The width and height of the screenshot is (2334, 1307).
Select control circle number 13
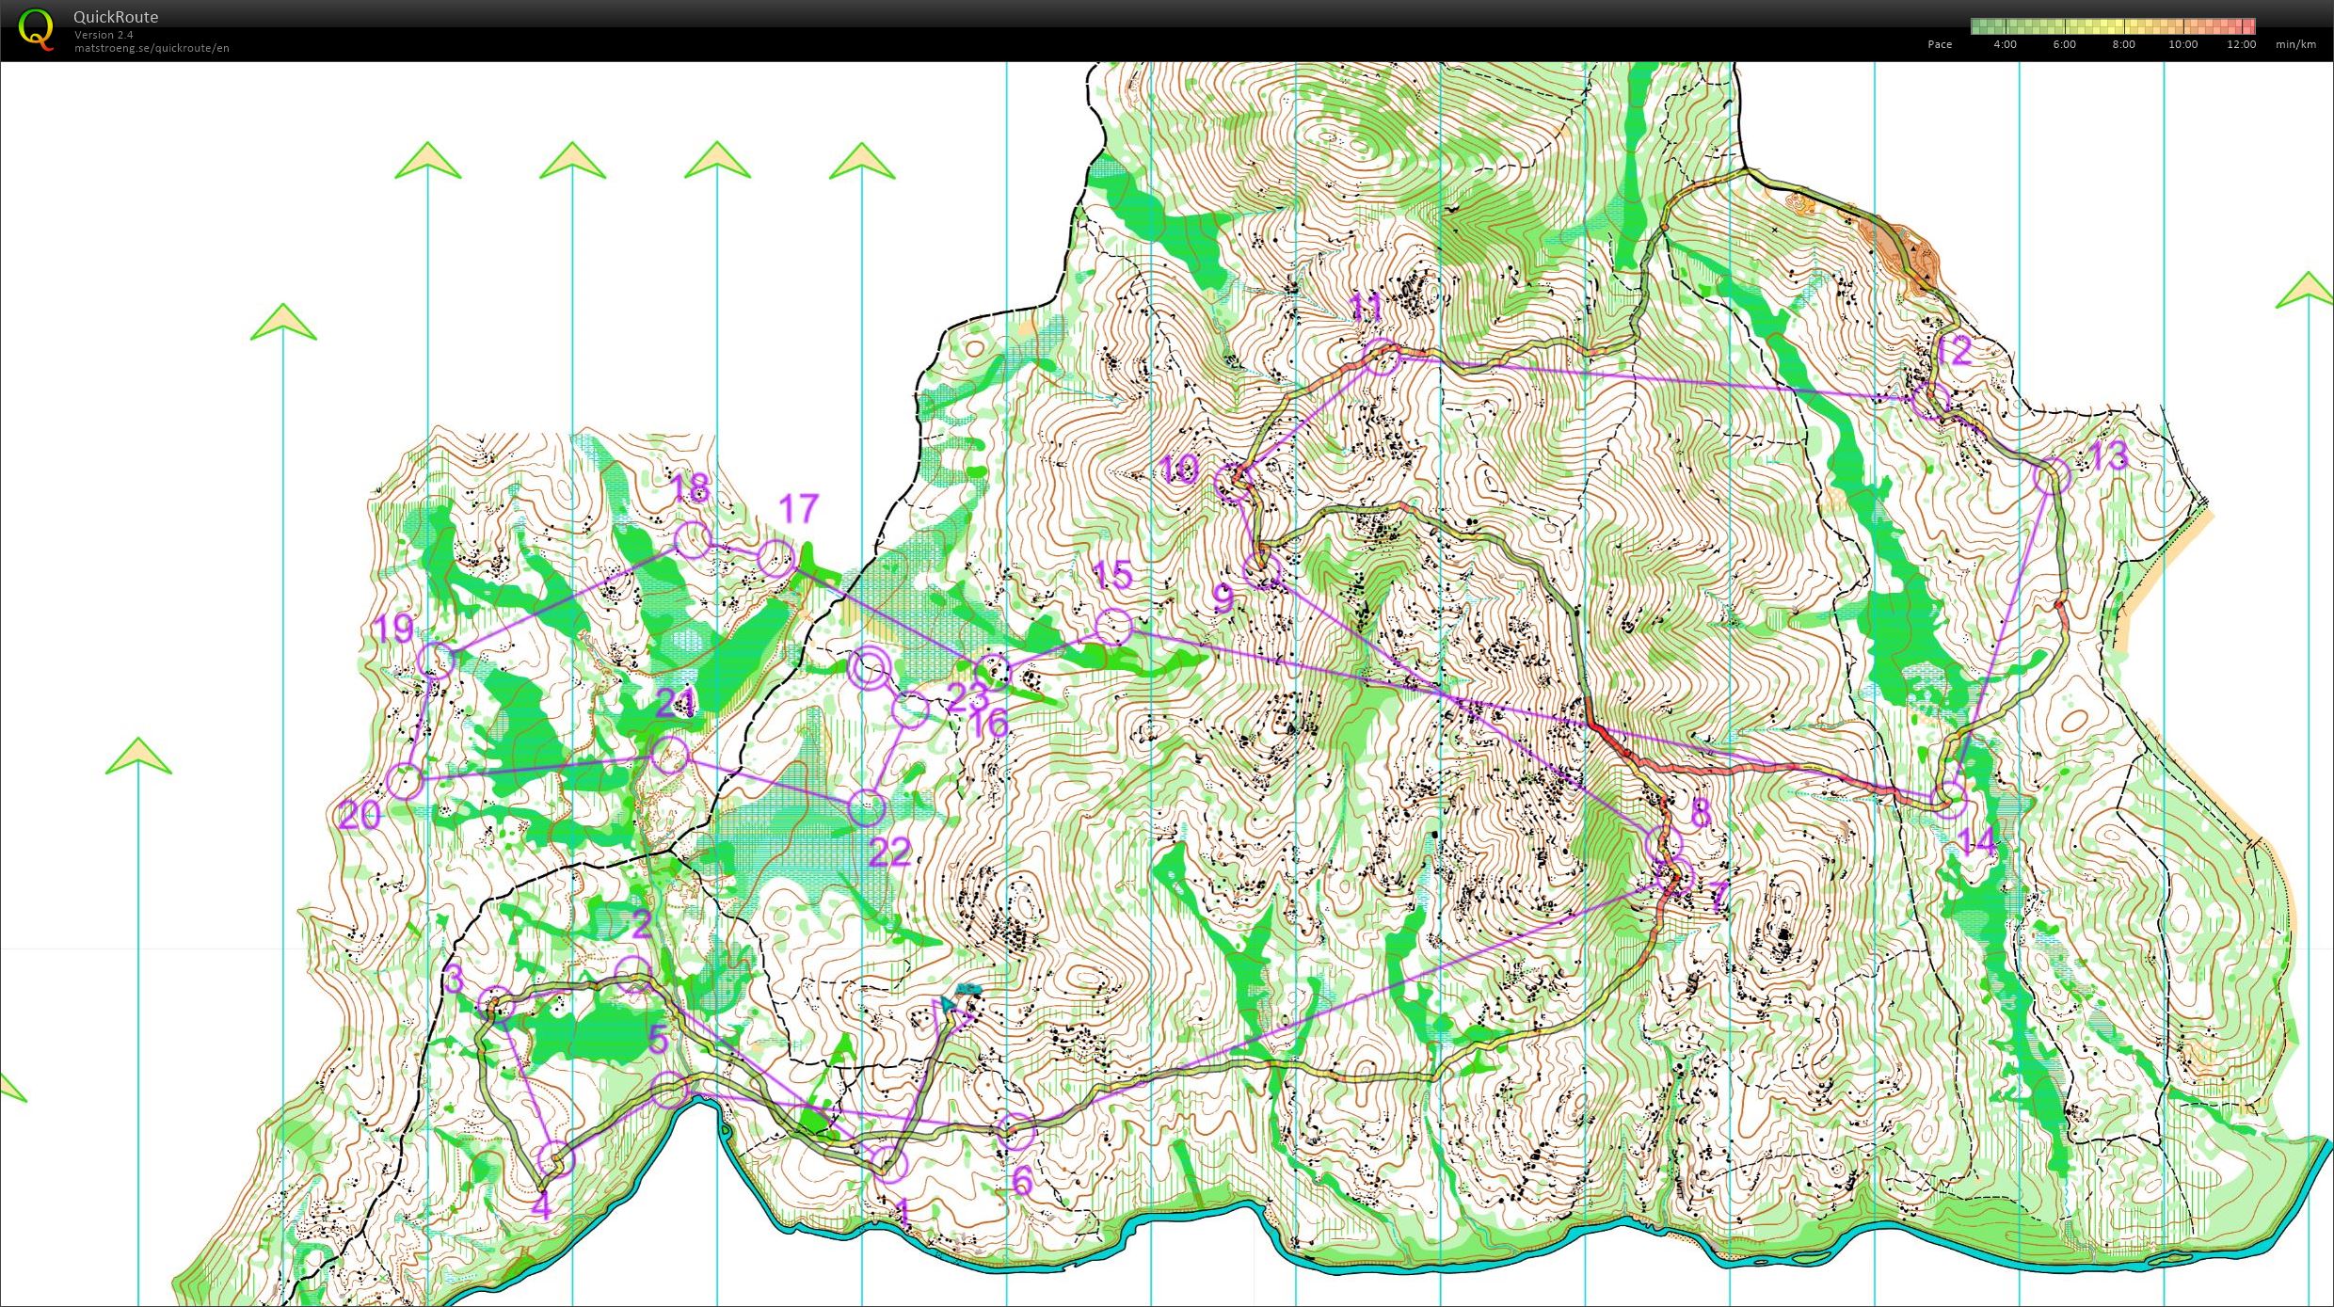(2052, 475)
